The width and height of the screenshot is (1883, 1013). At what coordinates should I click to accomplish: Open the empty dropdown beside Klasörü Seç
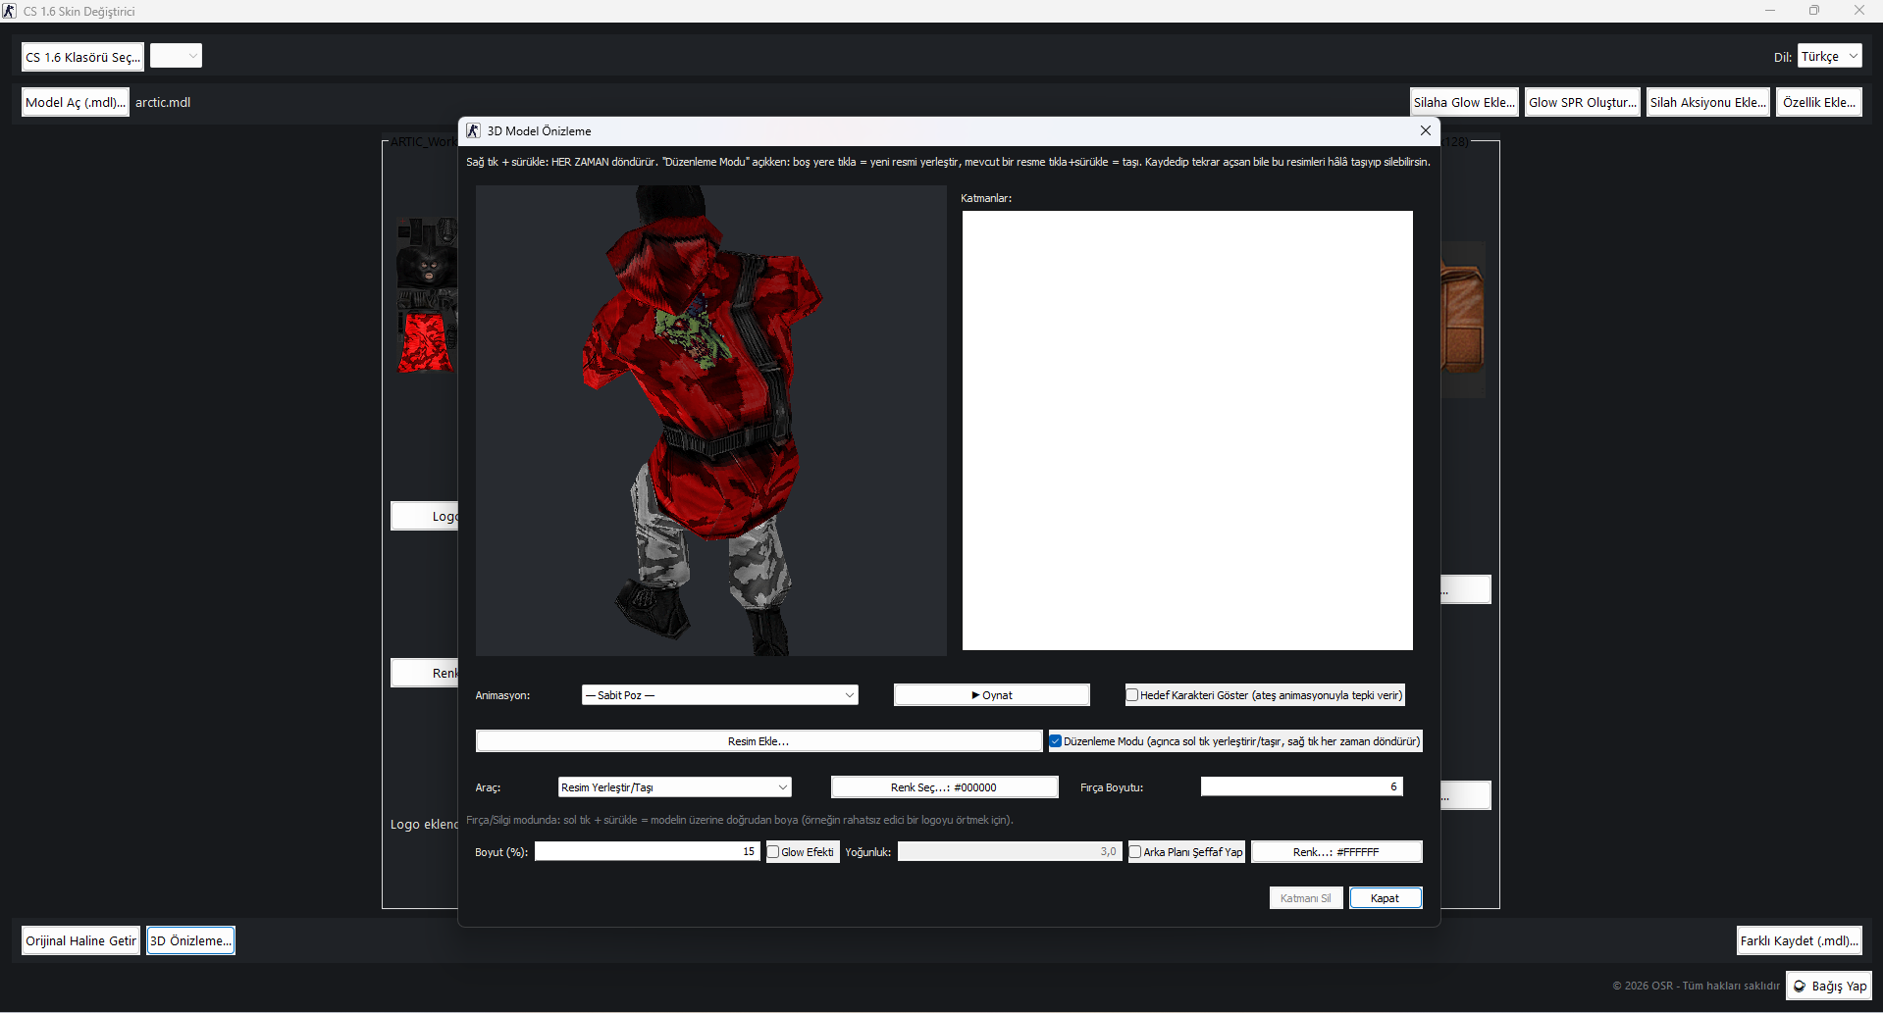(x=177, y=56)
